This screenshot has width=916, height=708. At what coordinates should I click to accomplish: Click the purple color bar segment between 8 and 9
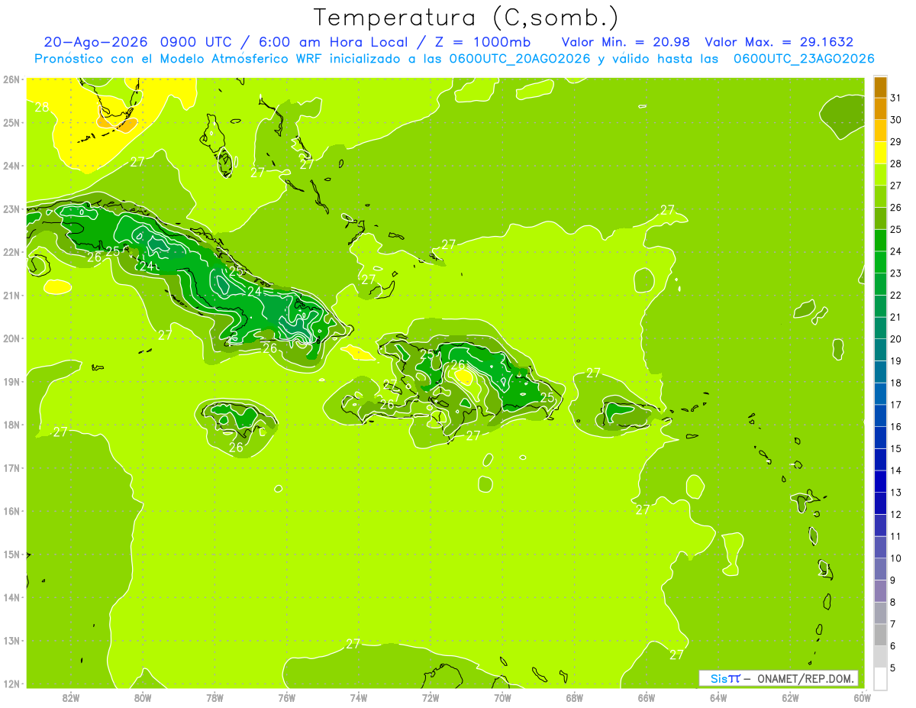click(880, 591)
